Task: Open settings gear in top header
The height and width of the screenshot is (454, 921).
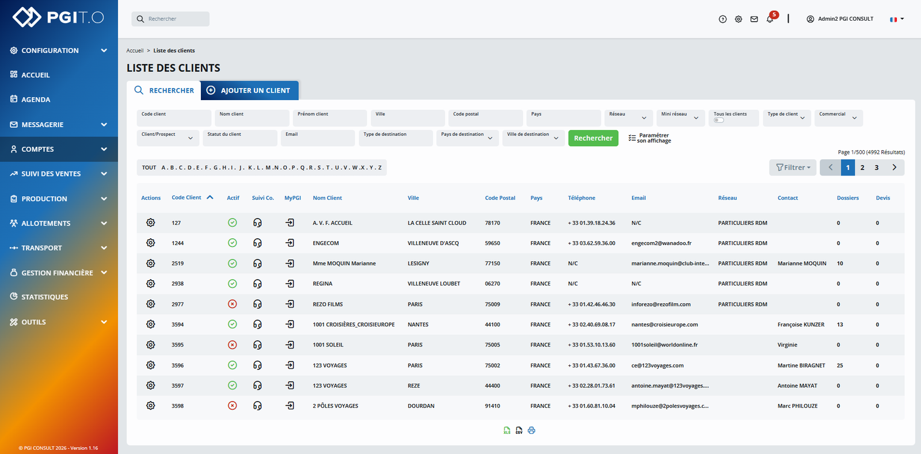Action: point(739,19)
